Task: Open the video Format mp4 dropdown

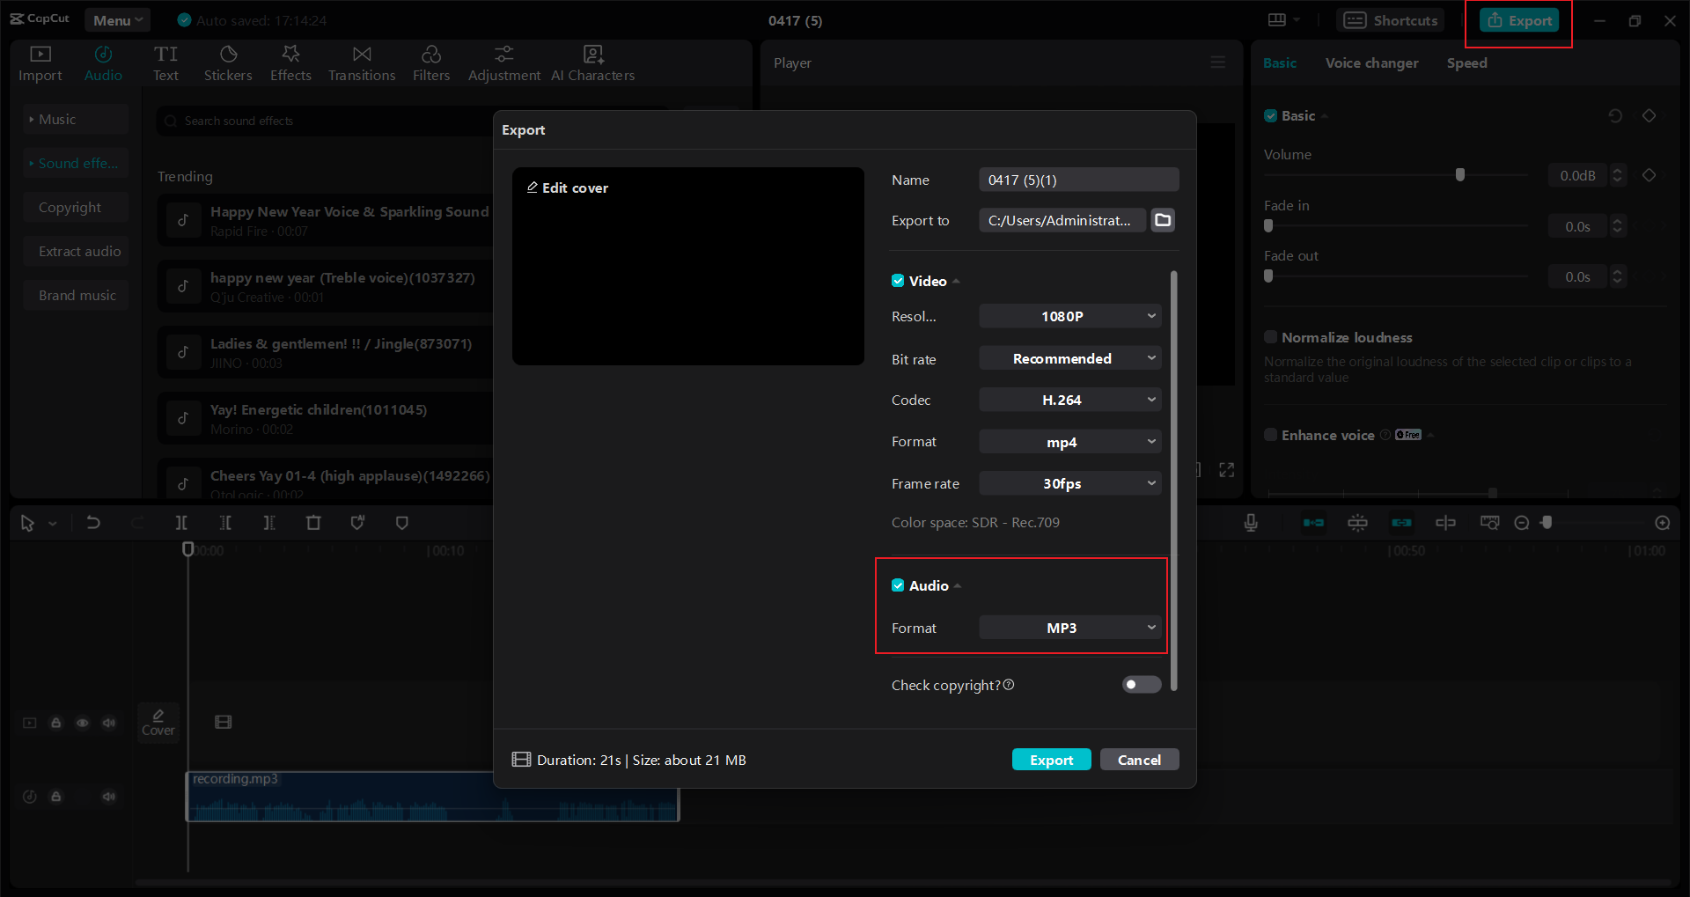Action: 1070,442
